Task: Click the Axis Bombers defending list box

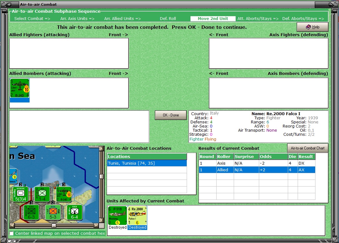Action: [x=268, y=93]
